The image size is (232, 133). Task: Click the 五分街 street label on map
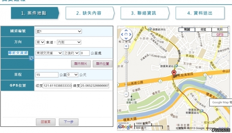[187, 64]
